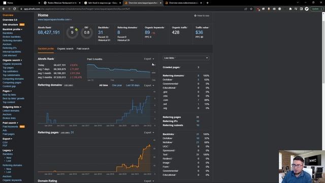Click the Organic traffic value 428
This screenshot has width=325, height=183.
coord(176,33)
